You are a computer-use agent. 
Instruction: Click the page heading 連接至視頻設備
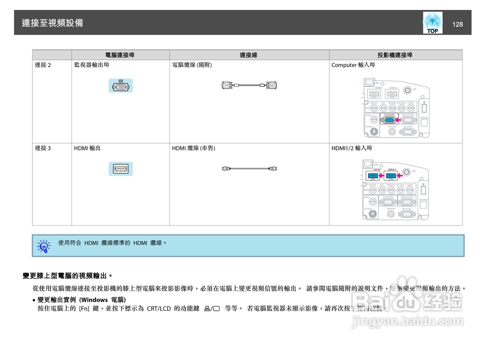[x=52, y=23]
